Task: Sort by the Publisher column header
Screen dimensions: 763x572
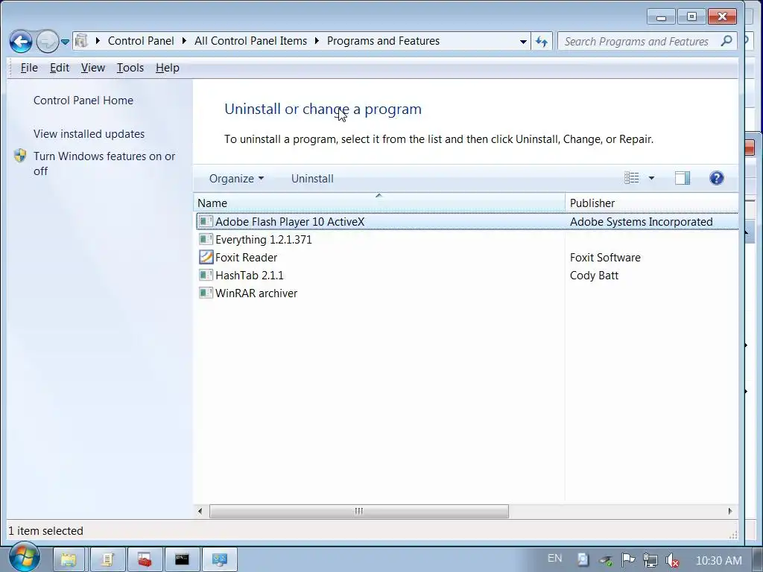Action: [x=652, y=203]
